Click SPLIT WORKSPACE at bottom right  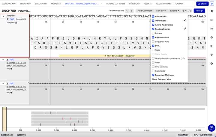coord(203,135)
